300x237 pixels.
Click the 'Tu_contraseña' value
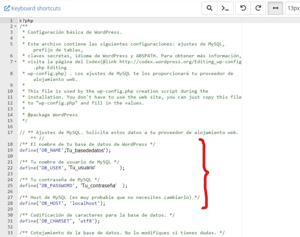coord(99,185)
